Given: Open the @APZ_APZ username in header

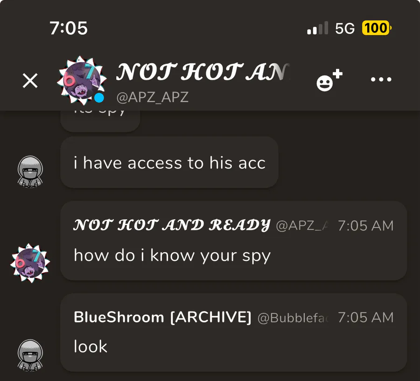Looking at the screenshot, I should [x=153, y=97].
